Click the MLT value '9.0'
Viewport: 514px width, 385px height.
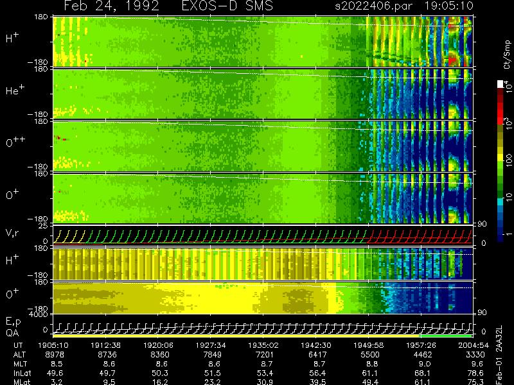click(425, 364)
